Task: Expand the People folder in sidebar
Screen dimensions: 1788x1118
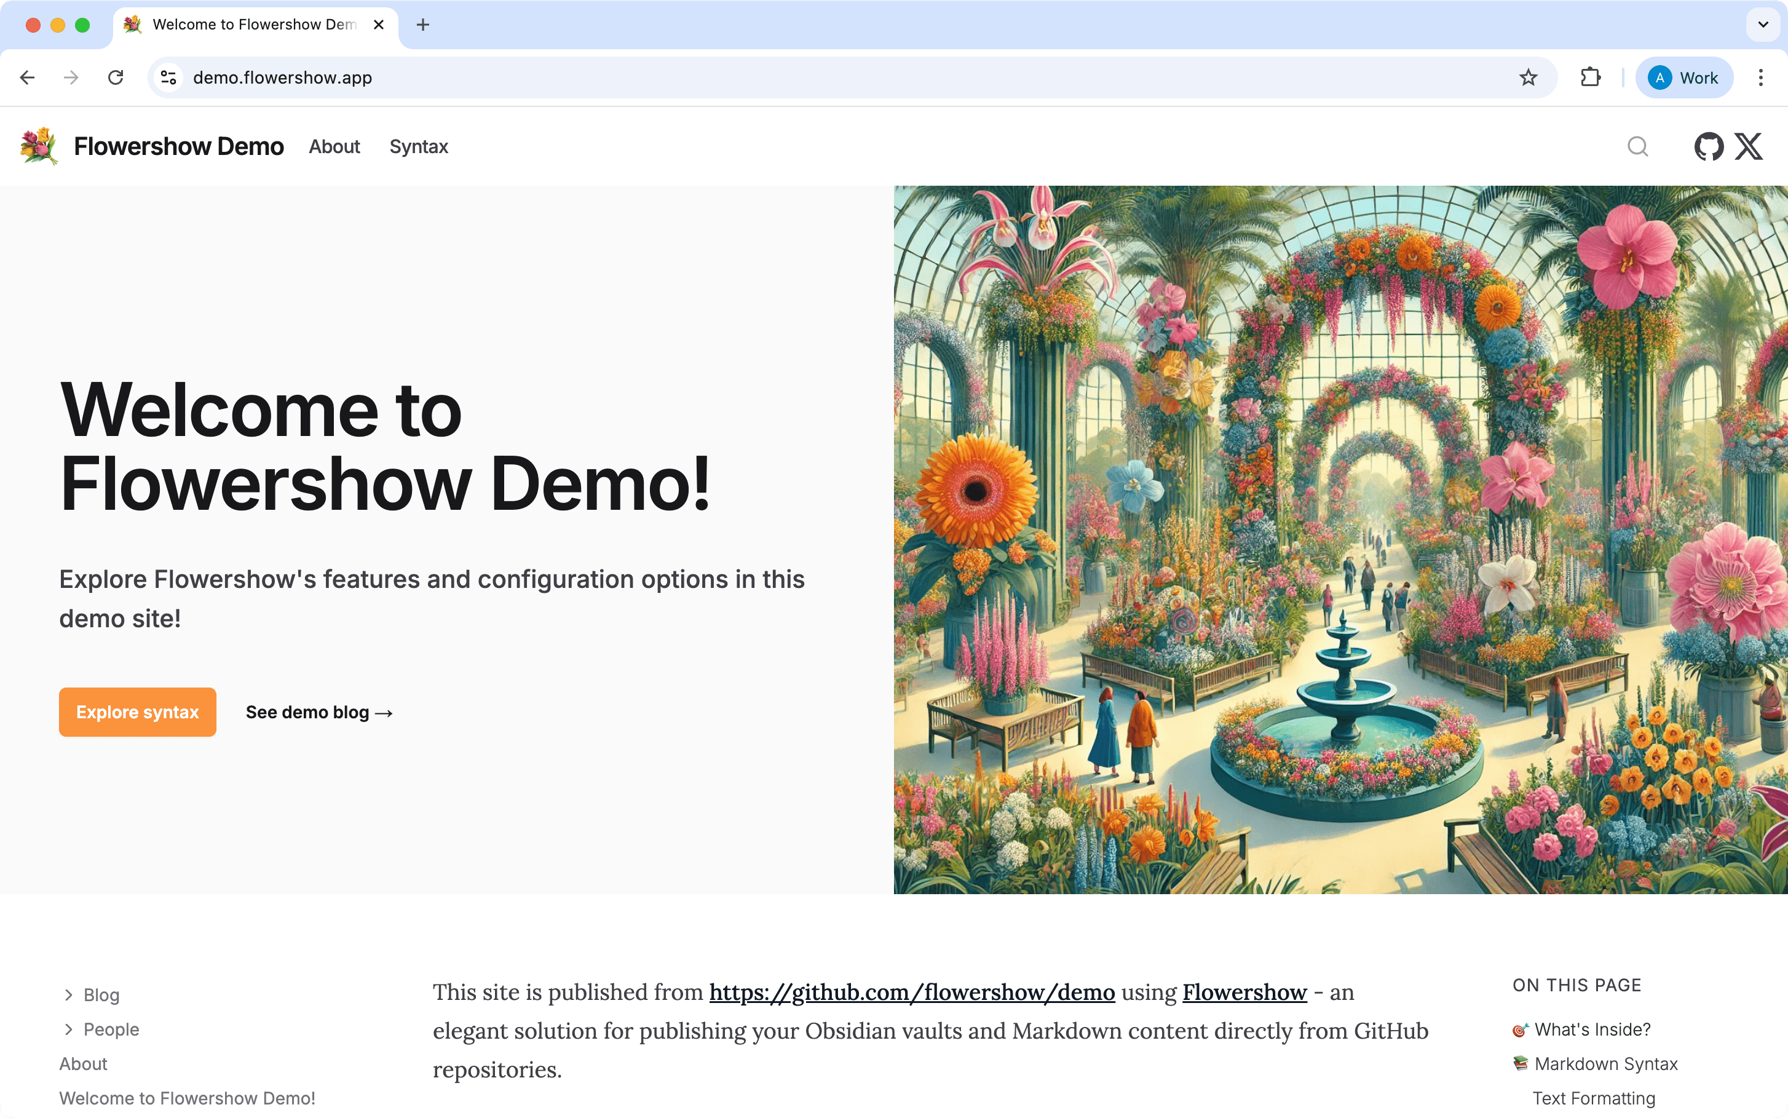Action: pos(69,1029)
